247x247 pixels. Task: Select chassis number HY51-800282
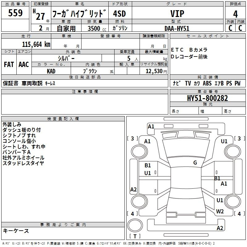coord(207,98)
